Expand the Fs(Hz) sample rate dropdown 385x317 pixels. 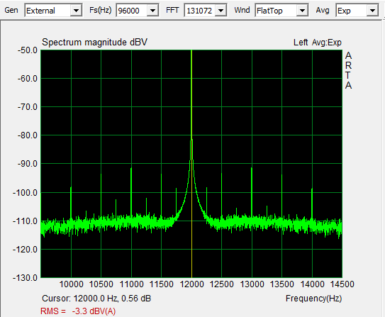coord(152,11)
